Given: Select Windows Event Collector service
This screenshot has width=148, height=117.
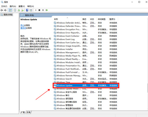Looking at the screenshot, I should (x=85, y=36).
